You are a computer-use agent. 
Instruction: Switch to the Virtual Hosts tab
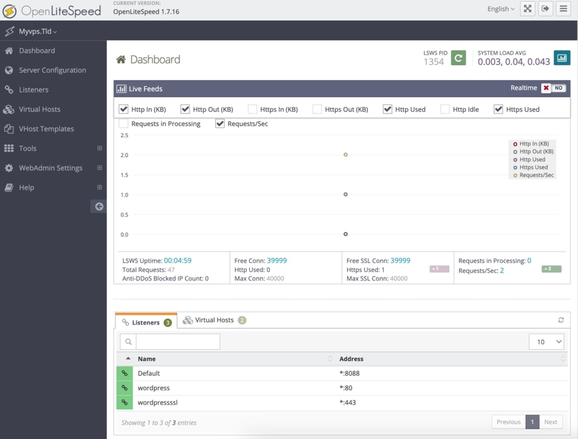click(213, 320)
